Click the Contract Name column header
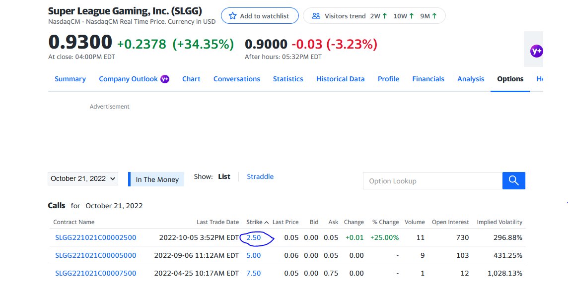568x290 pixels. (74, 222)
